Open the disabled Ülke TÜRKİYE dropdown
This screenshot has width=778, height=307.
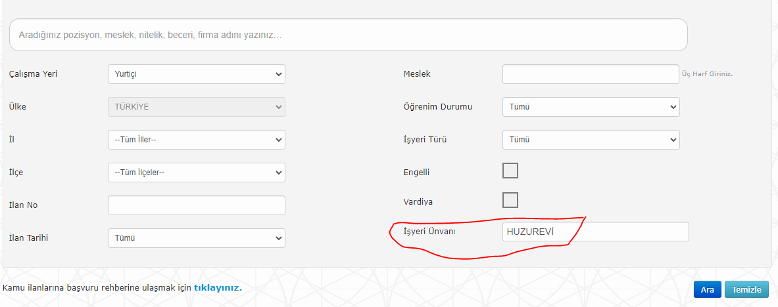coord(197,107)
